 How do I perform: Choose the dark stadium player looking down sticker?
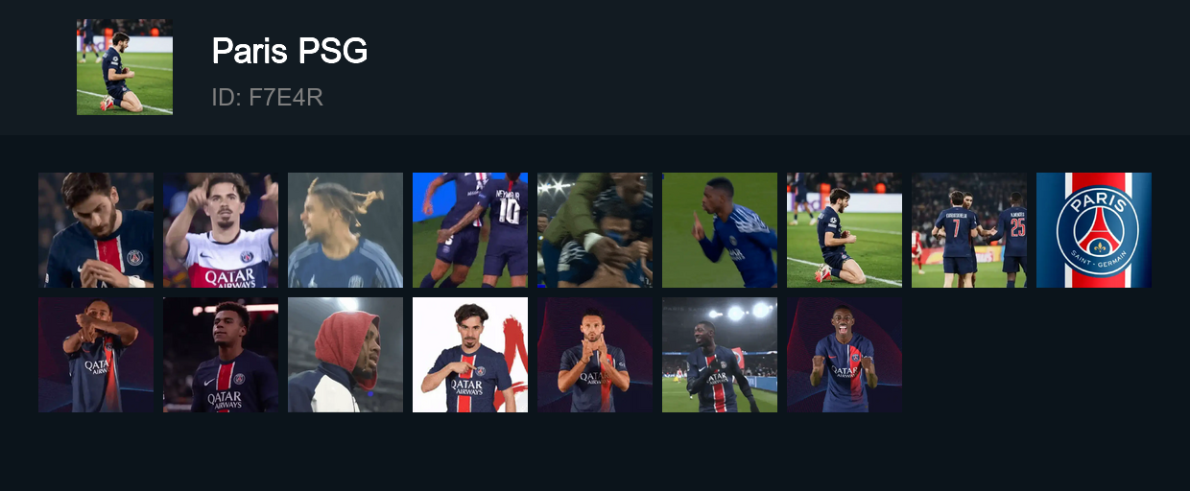221,355
